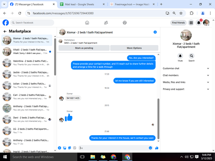215x161 pixels.
Task: Open Facebook home via the logo
Action: (x=6, y=23)
